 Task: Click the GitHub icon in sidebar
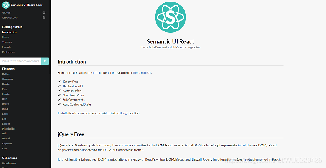(x=44, y=12)
